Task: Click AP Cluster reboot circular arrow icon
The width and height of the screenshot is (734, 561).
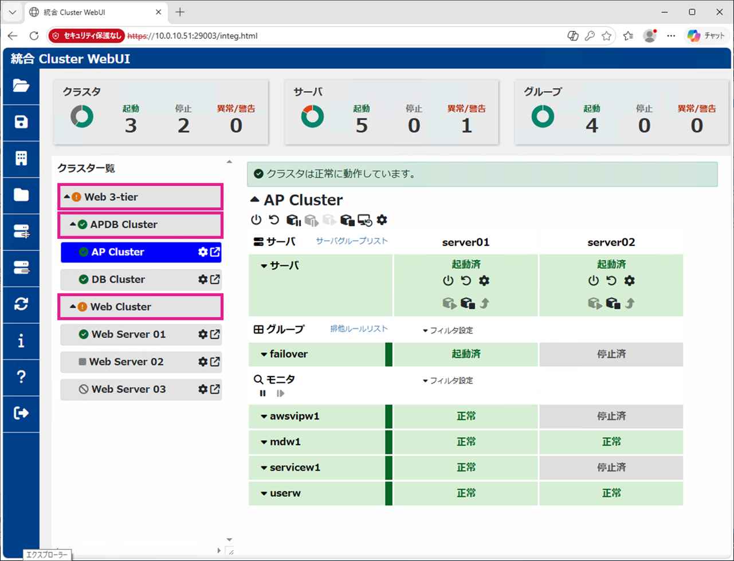Action: [274, 220]
